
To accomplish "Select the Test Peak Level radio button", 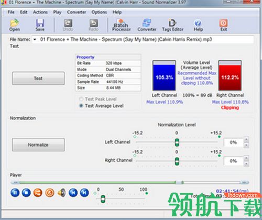I will tap(81, 99).
